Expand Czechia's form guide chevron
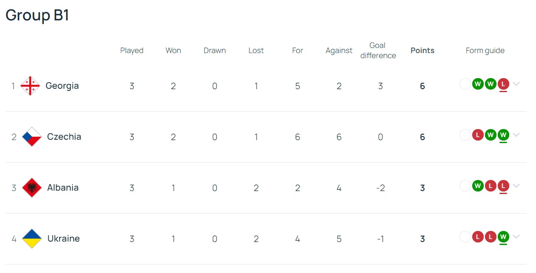 516,135
